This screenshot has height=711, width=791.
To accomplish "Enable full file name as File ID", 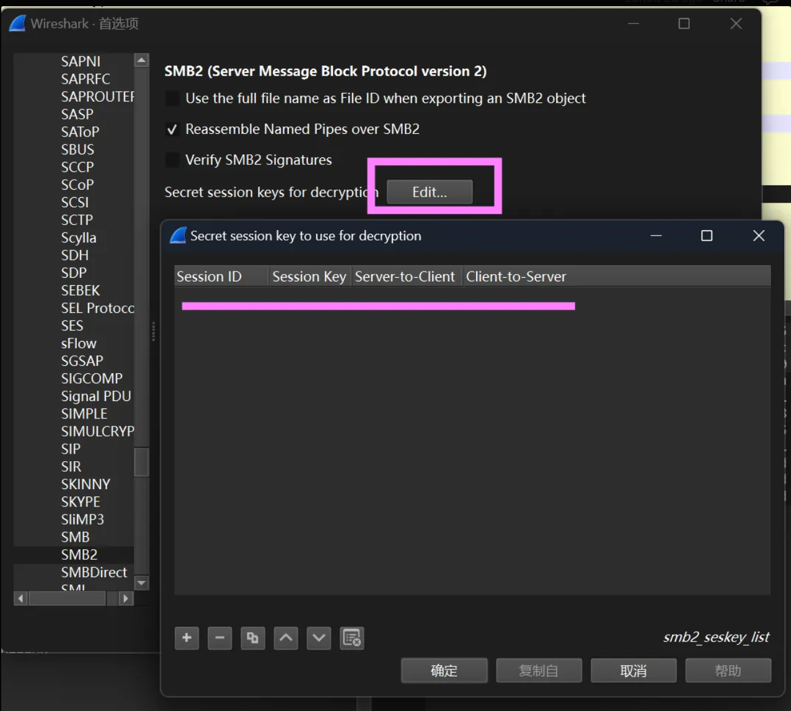I will pyautogui.click(x=172, y=99).
